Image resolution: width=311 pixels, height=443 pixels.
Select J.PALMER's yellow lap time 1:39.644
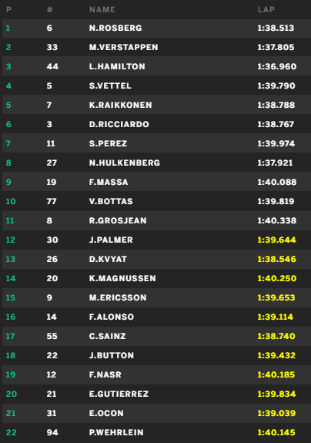276,240
